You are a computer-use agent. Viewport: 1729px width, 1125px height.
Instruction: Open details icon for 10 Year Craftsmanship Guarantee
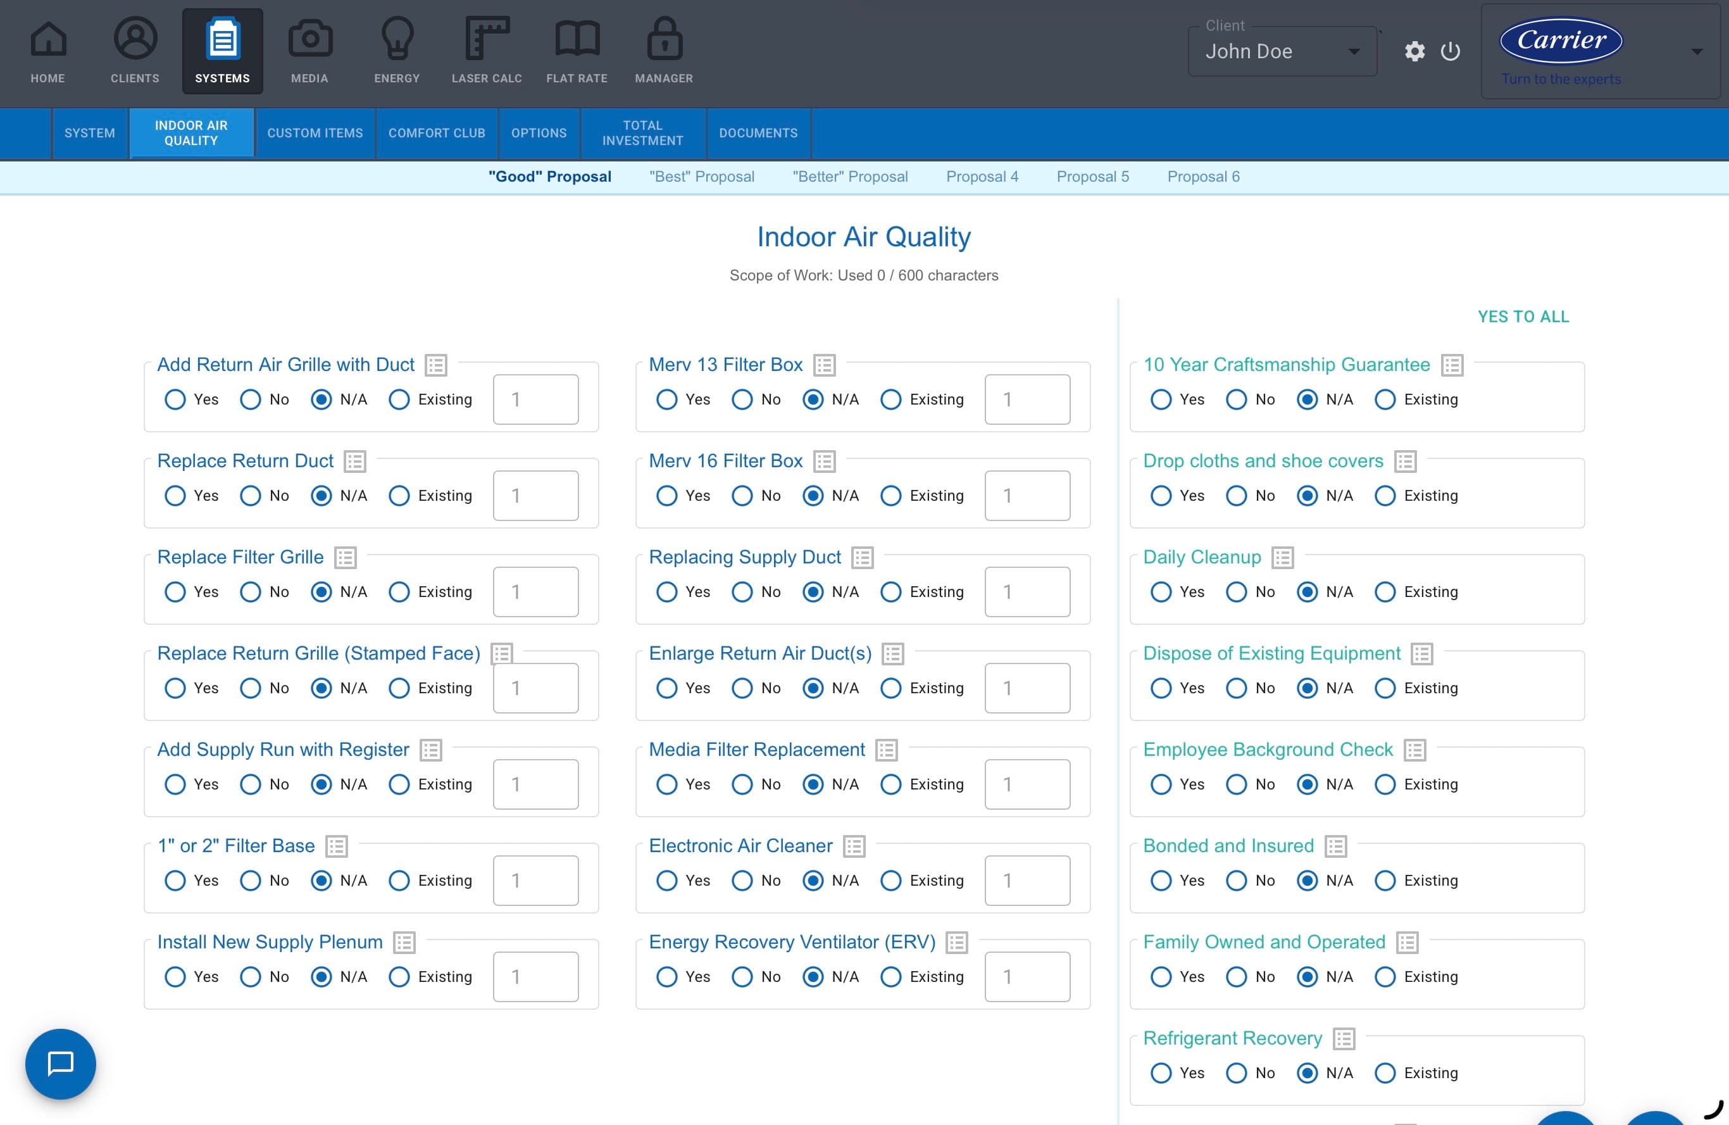point(1452,365)
